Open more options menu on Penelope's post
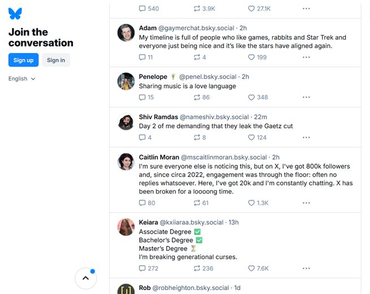 (x=306, y=97)
